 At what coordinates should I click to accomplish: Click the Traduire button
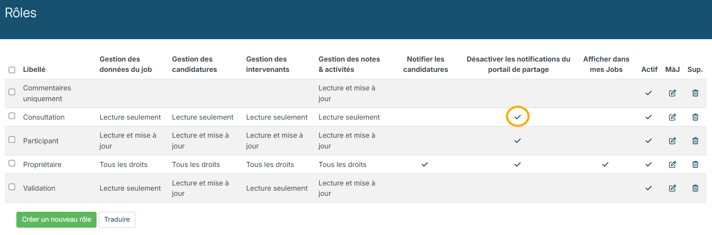[117, 220]
